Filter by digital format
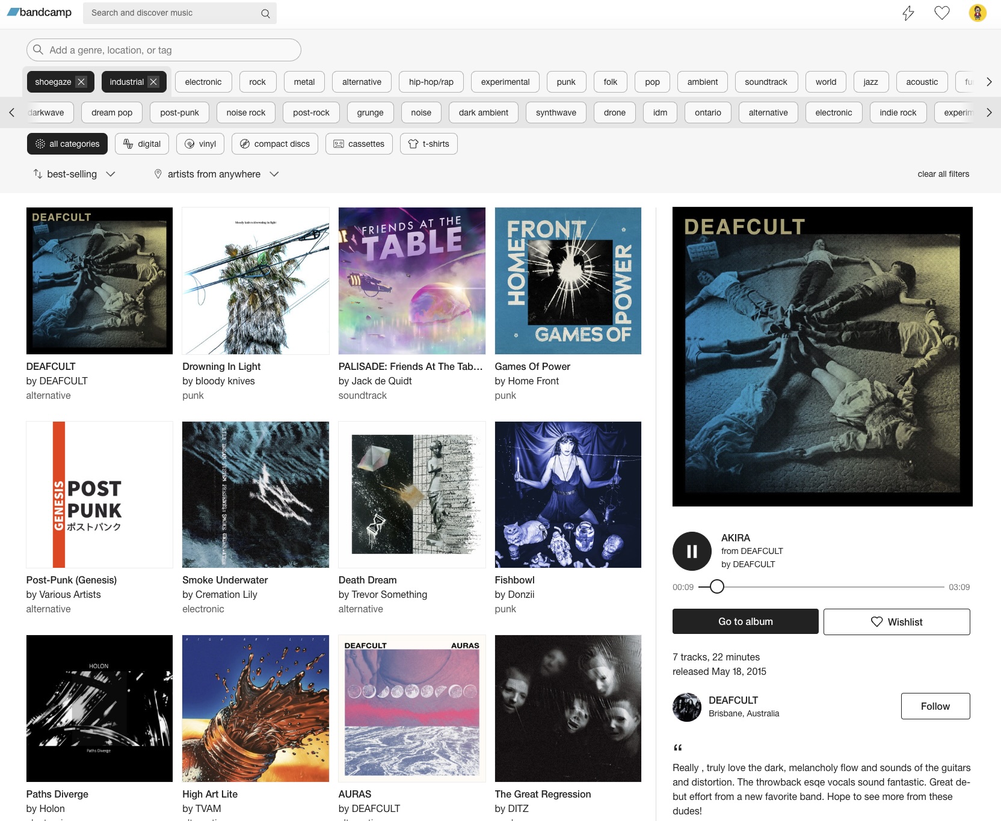Image resolution: width=1001 pixels, height=821 pixels. (x=142, y=144)
